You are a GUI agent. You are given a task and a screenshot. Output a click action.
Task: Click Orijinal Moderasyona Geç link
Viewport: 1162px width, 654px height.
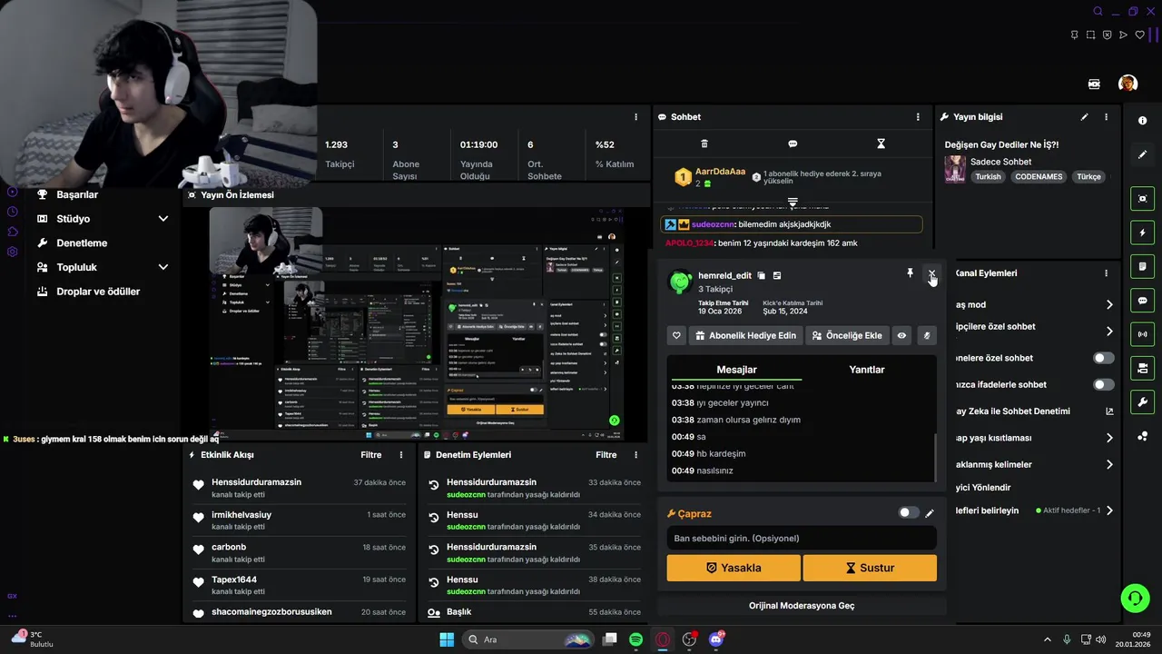[802, 605]
